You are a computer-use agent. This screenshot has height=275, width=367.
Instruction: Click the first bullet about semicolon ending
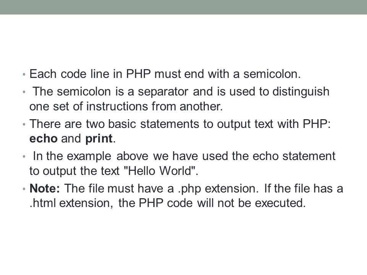point(165,74)
